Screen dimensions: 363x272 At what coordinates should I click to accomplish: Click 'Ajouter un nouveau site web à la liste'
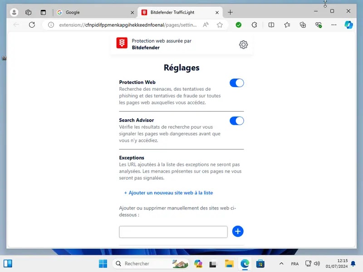click(168, 193)
